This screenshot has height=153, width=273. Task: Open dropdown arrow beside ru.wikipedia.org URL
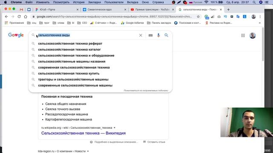tap(114, 127)
